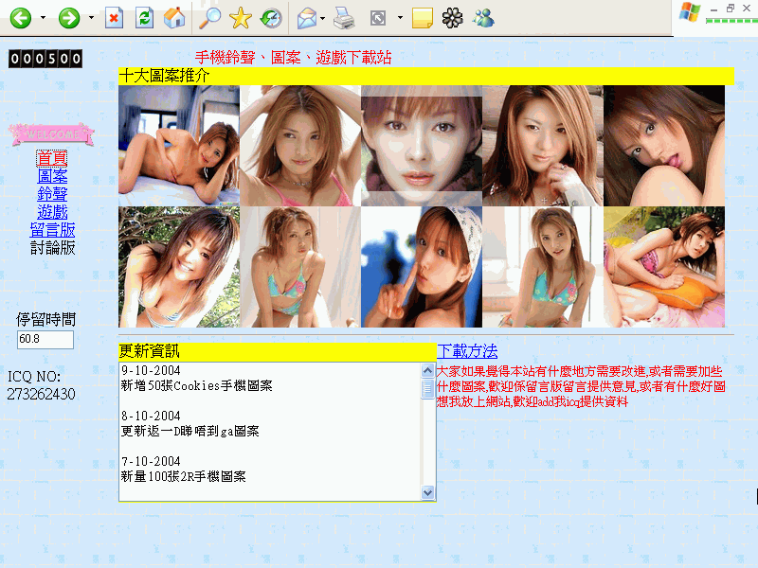Screen dimensions: 758x568
Task: Open the 下載方法 download method link
Action: pos(467,351)
